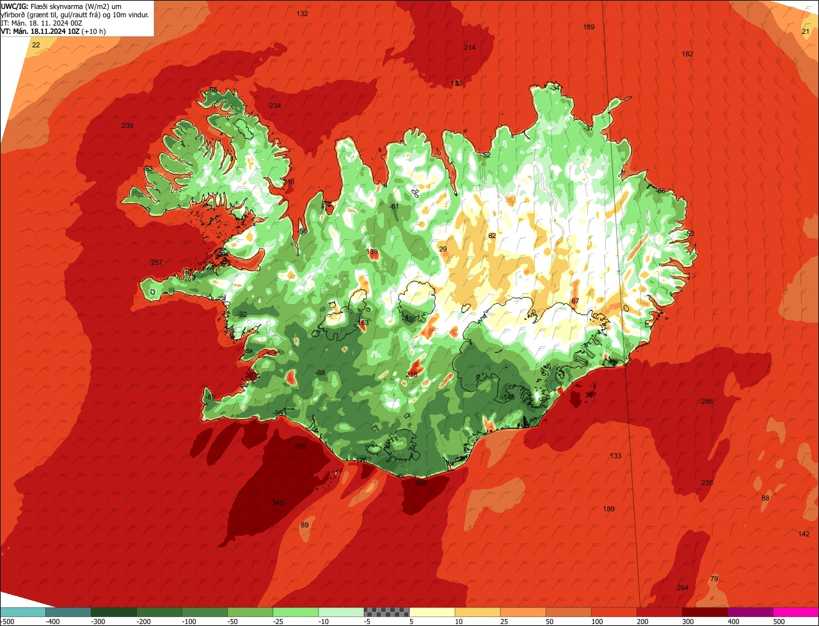
Task: Click the heat flux value 132
Action: (303, 13)
